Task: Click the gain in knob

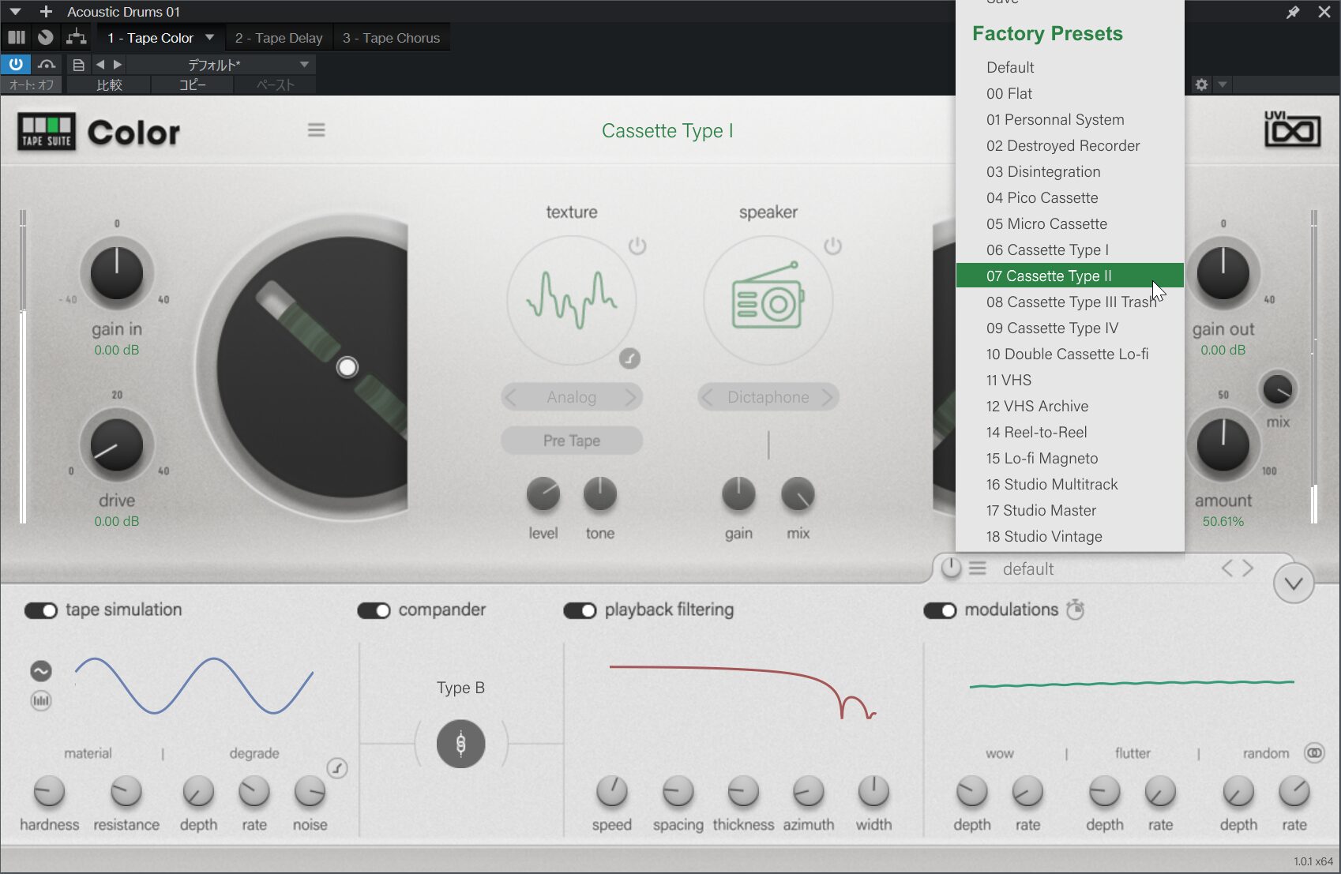Action: click(x=117, y=274)
